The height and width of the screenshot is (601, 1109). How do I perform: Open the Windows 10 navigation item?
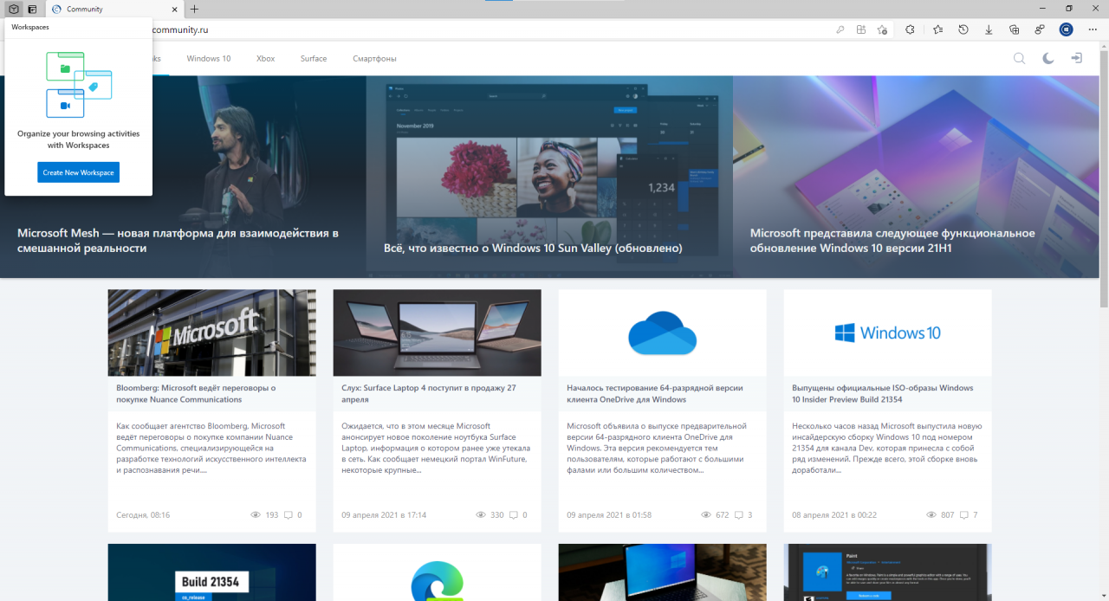point(209,59)
